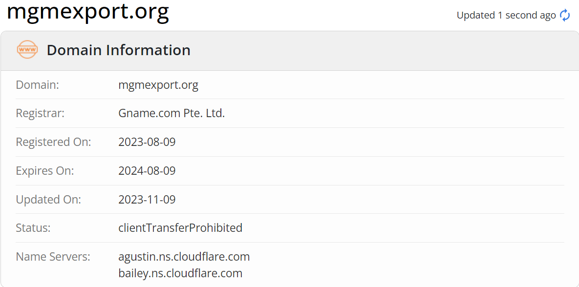This screenshot has height=287, width=579.
Task: Click the expiry date 2024-08-09
Action: [147, 170]
